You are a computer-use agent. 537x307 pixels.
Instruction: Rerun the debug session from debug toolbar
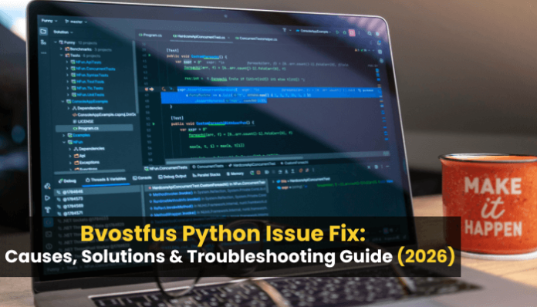coord(253,173)
